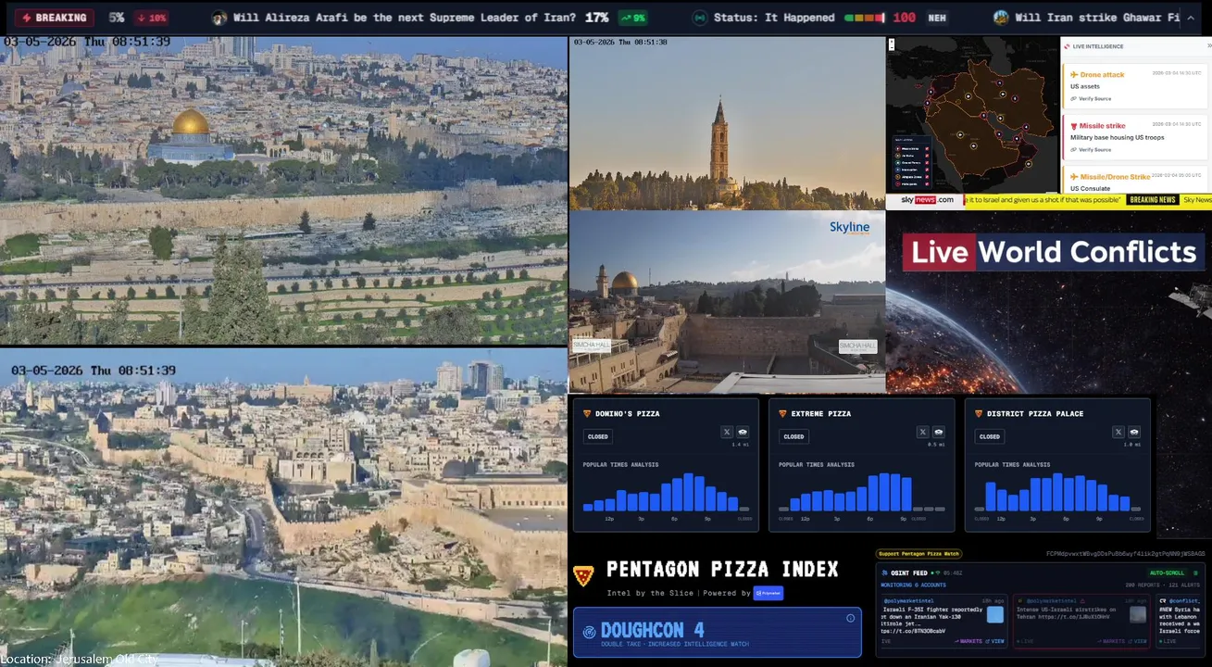This screenshot has width=1212, height=667.
Task: Click the zoom-in control on the conflict map
Action: [892, 40]
